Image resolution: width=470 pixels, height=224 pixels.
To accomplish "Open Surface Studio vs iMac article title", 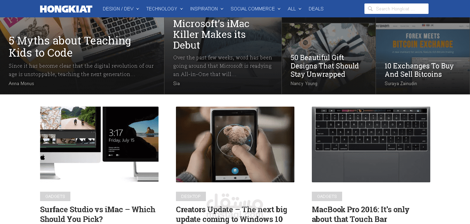I will pos(98,214).
